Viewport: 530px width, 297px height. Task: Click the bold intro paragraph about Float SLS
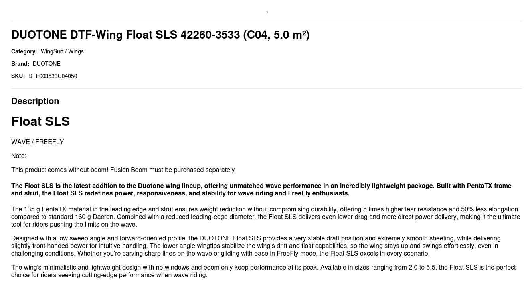261,190
